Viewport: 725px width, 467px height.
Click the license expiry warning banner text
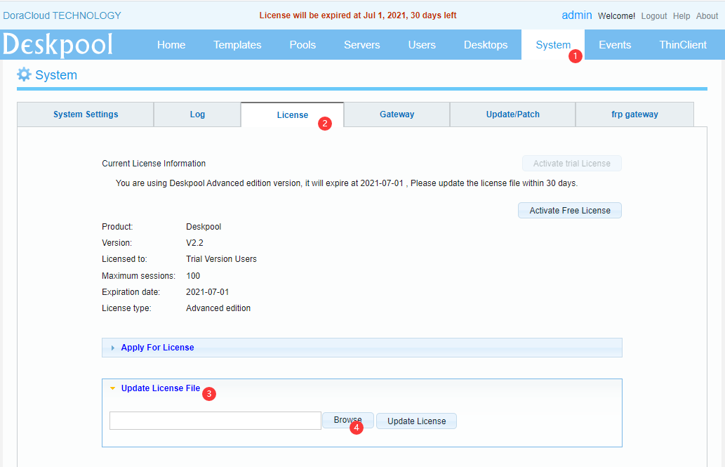click(x=358, y=15)
